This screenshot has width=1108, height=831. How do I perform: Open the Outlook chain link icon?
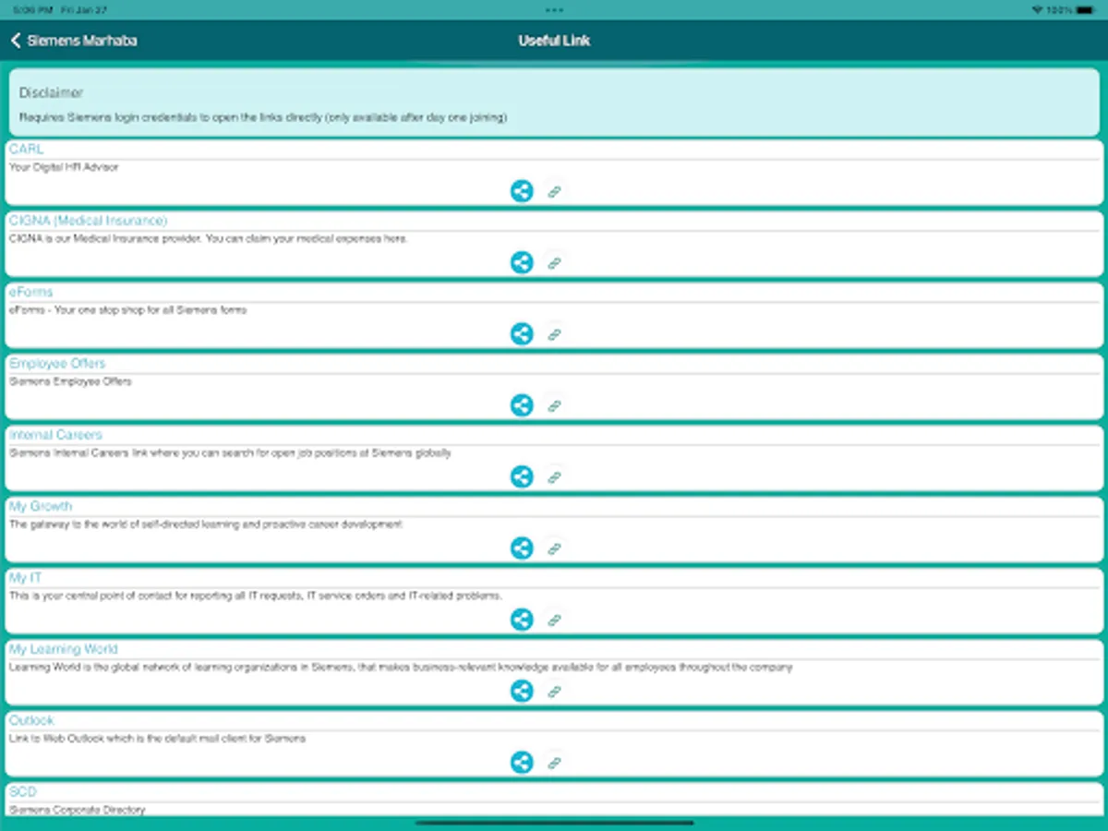point(554,763)
